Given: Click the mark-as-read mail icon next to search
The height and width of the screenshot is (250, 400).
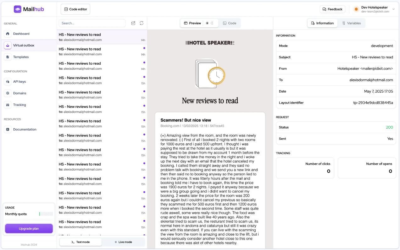Looking at the screenshot, I should [x=133, y=23].
